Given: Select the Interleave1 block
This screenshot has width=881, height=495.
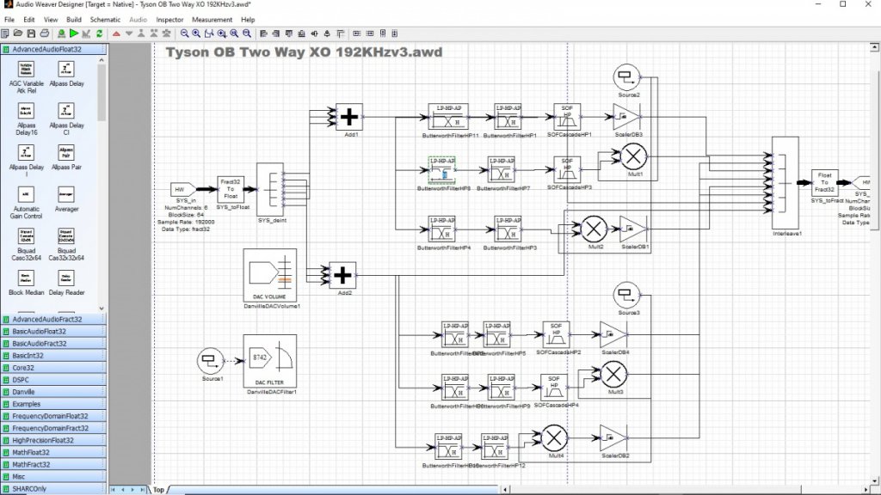Looking at the screenshot, I should (786, 182).
